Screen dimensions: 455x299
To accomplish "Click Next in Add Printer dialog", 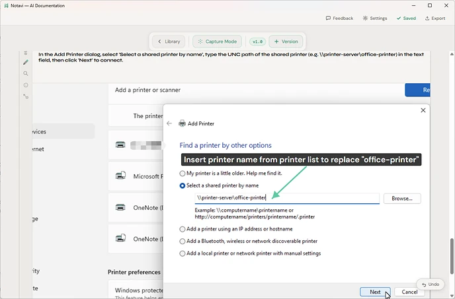I will [x=375, y=292].
